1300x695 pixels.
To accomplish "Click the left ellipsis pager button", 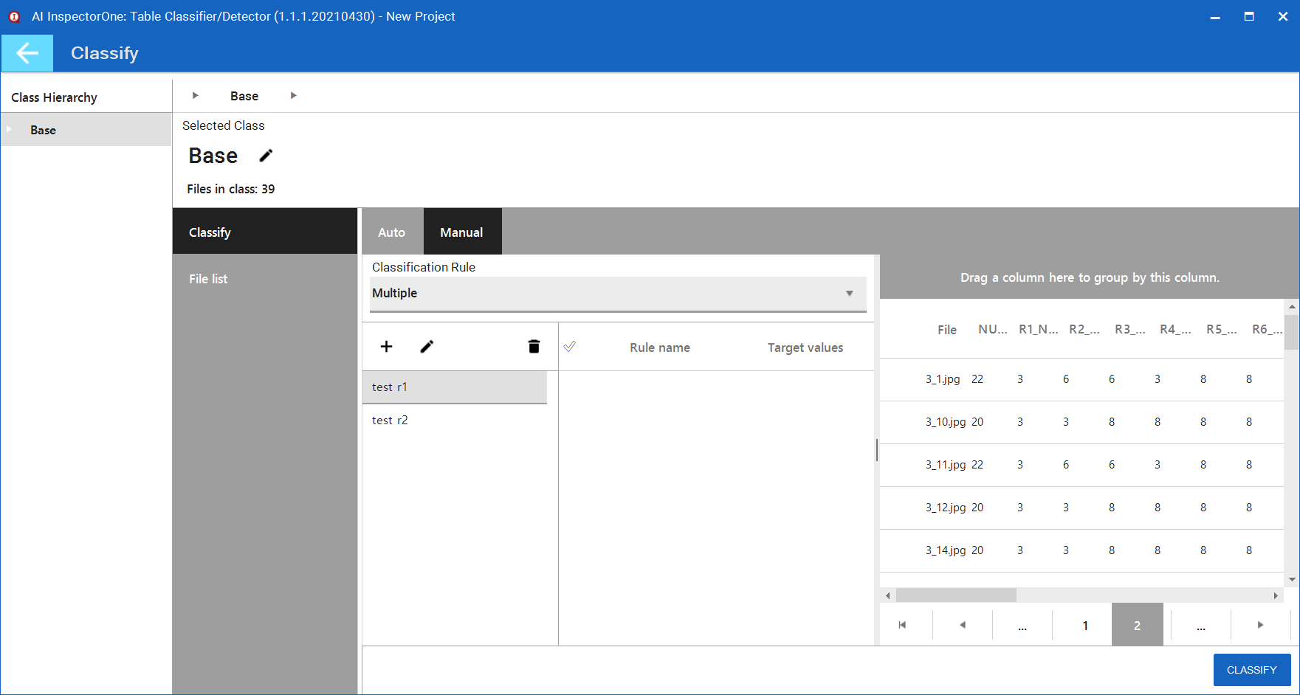I will [1022, 625].
